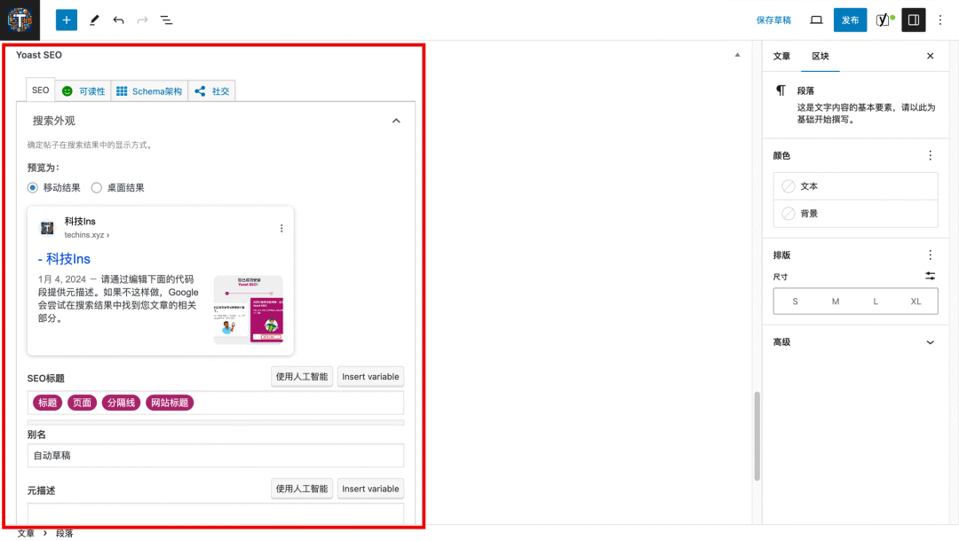Open the block settings tab
This screenshot has width=959, height=541.
click(x=820, y=56)
